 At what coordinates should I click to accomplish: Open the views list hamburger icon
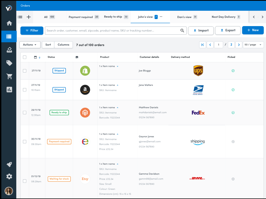point(20,17)
